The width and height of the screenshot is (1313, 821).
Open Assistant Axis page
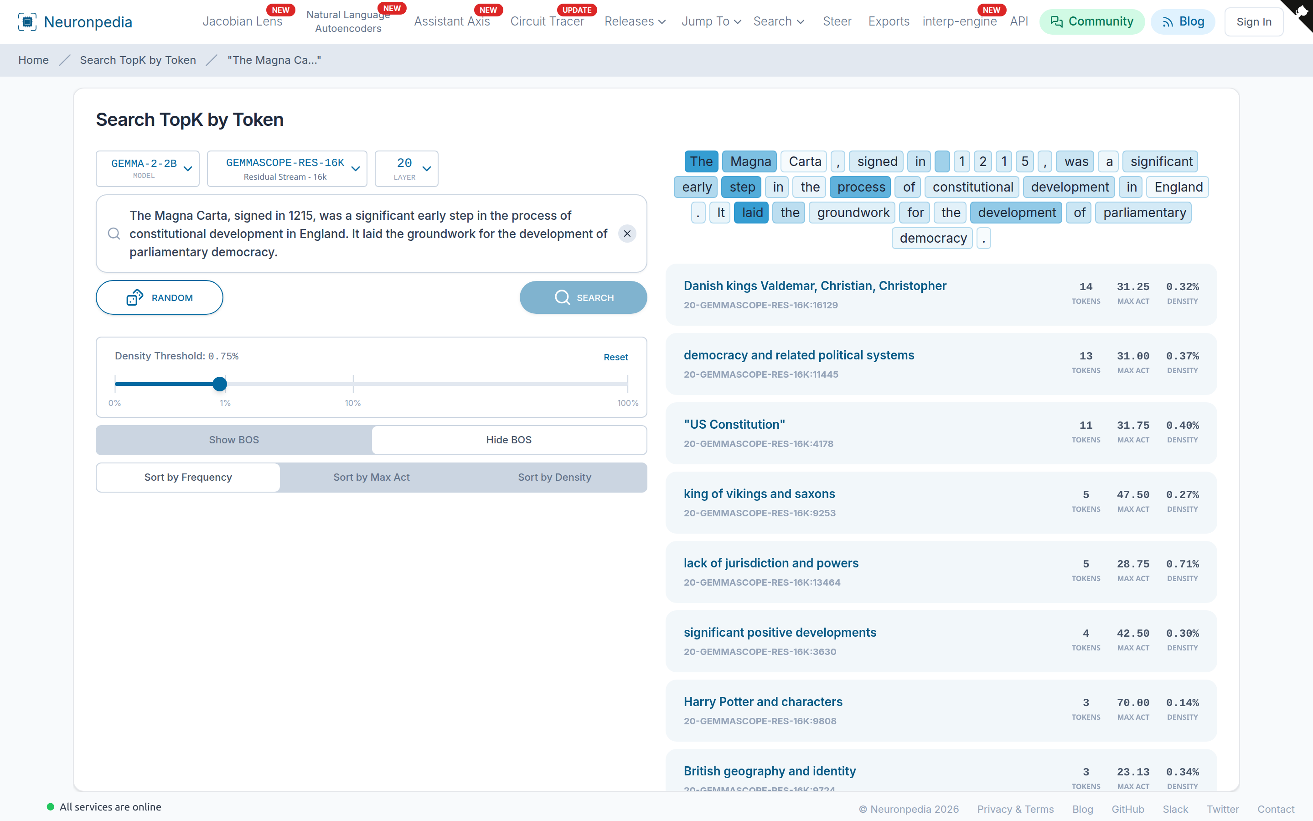coord(452,22)
